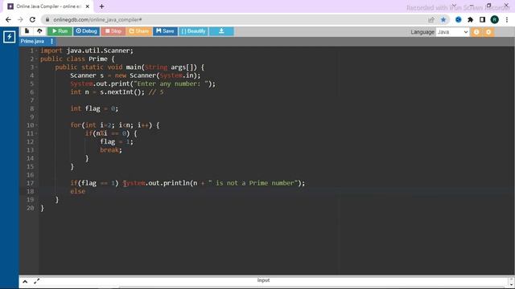Screen dimensions: 515x289
Task: Place cursor on line 18 after else
Action: (86, 191)
